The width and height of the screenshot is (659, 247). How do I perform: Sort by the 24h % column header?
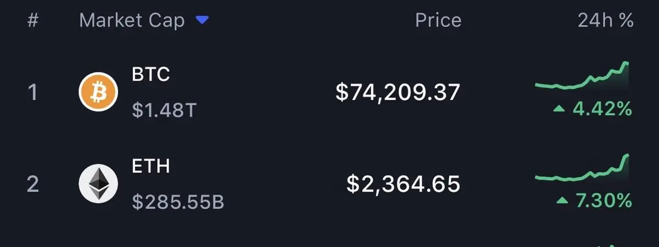coord(605,21)
